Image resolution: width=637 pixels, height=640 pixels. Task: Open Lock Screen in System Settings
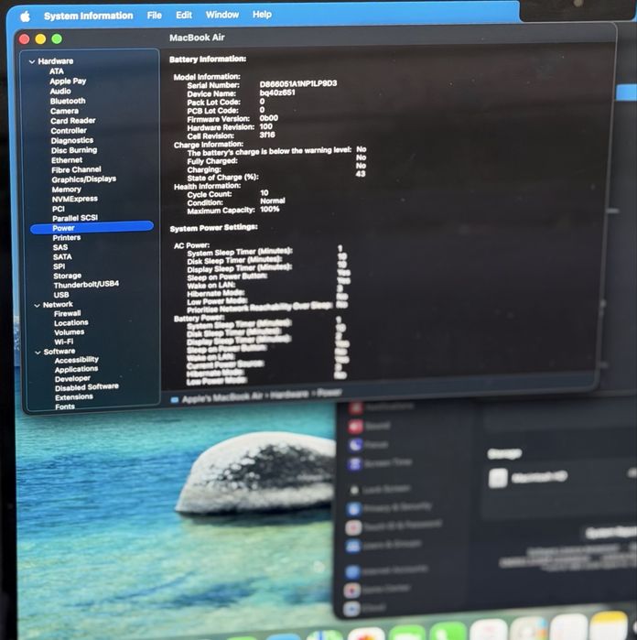tap(379, 489)
